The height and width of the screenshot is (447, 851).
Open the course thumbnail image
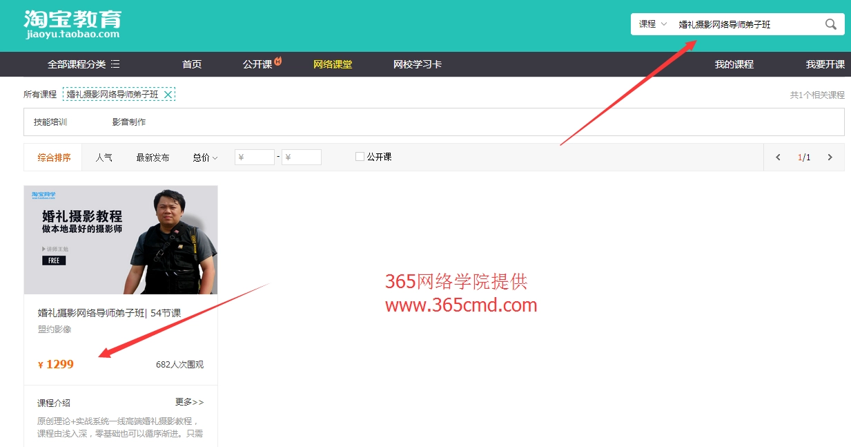click(x=121, y=240)
